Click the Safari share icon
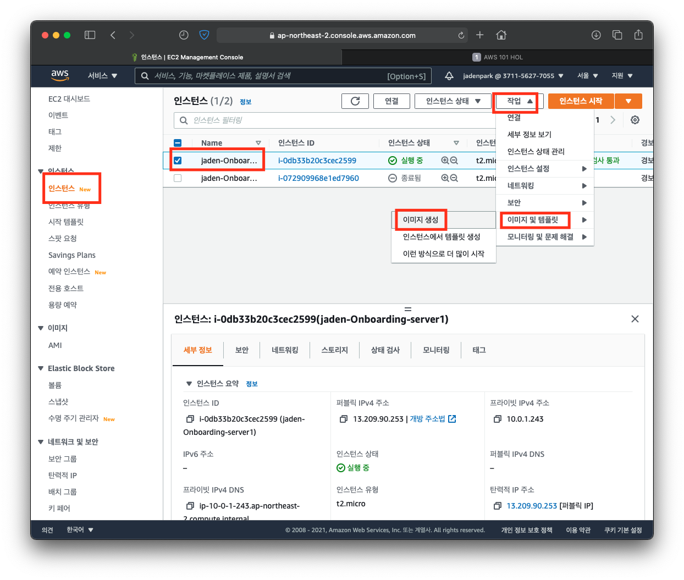This screenshot has height=580, width=684. [638, 35]
